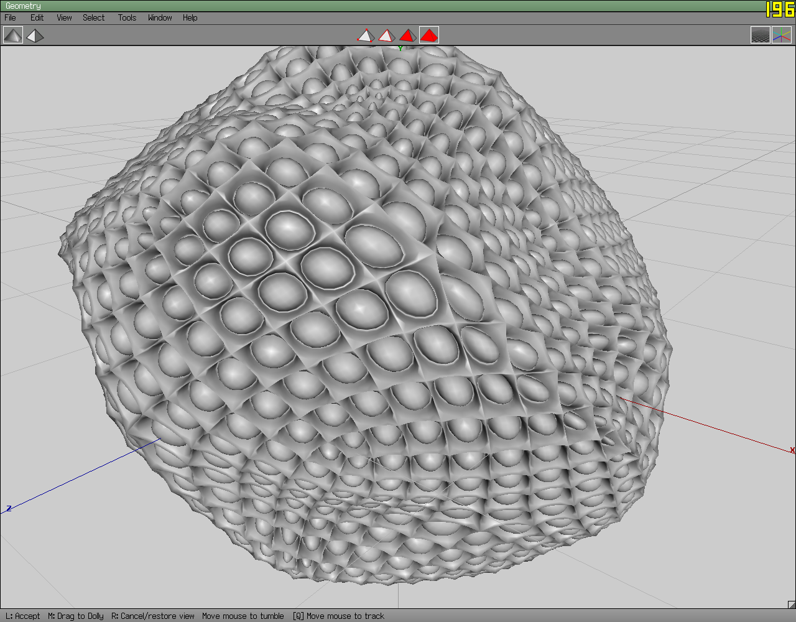This screenshot has height=622, width=796.
Task: Toggle the colored axes display
Action: tap(782, 35)
